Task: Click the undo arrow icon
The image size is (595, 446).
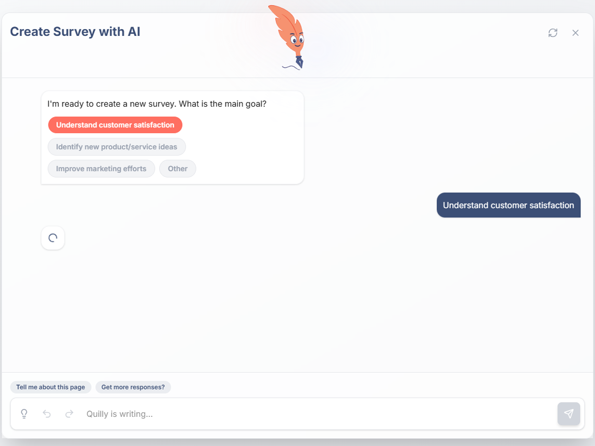Action: pyautogui.click(x=47, y=414)
